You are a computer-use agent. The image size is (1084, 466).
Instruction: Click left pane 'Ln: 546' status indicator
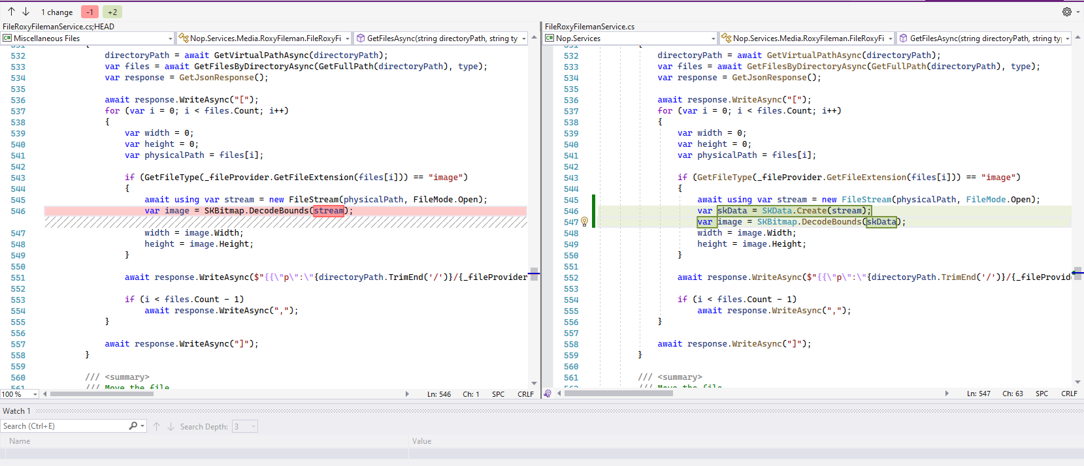(x=439, y=394)
